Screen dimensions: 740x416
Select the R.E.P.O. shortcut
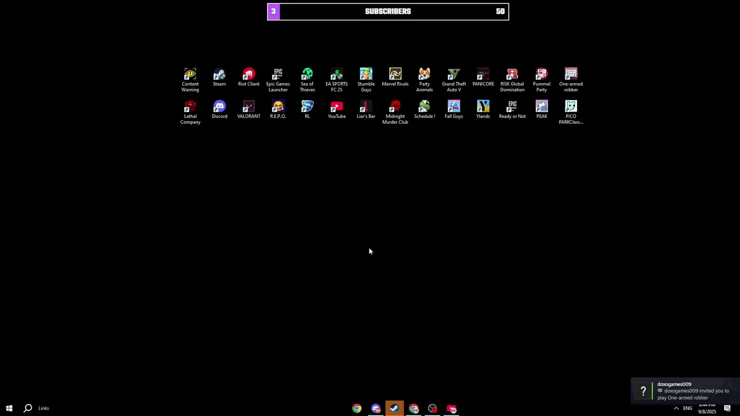coord(278,109)
